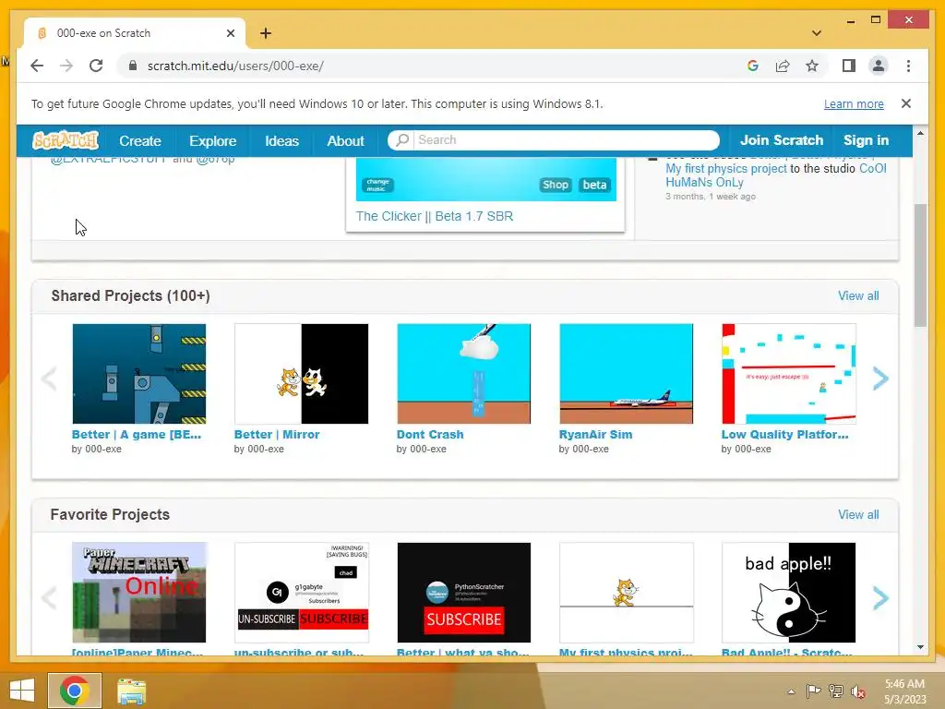Screen dimensions: 945x709
Task: Click the network icon in the system tray
Action: [836, 691]
